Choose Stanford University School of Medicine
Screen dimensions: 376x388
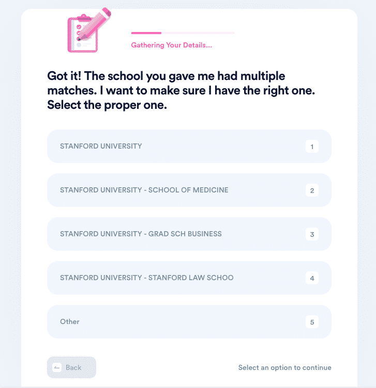189,190
